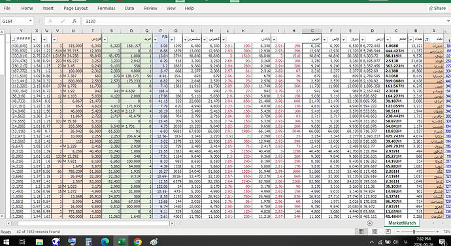The height and width of the screenshot is (246, 451).
Task: Select the MarketWatch sheet tab
Action: pos(402,223)
